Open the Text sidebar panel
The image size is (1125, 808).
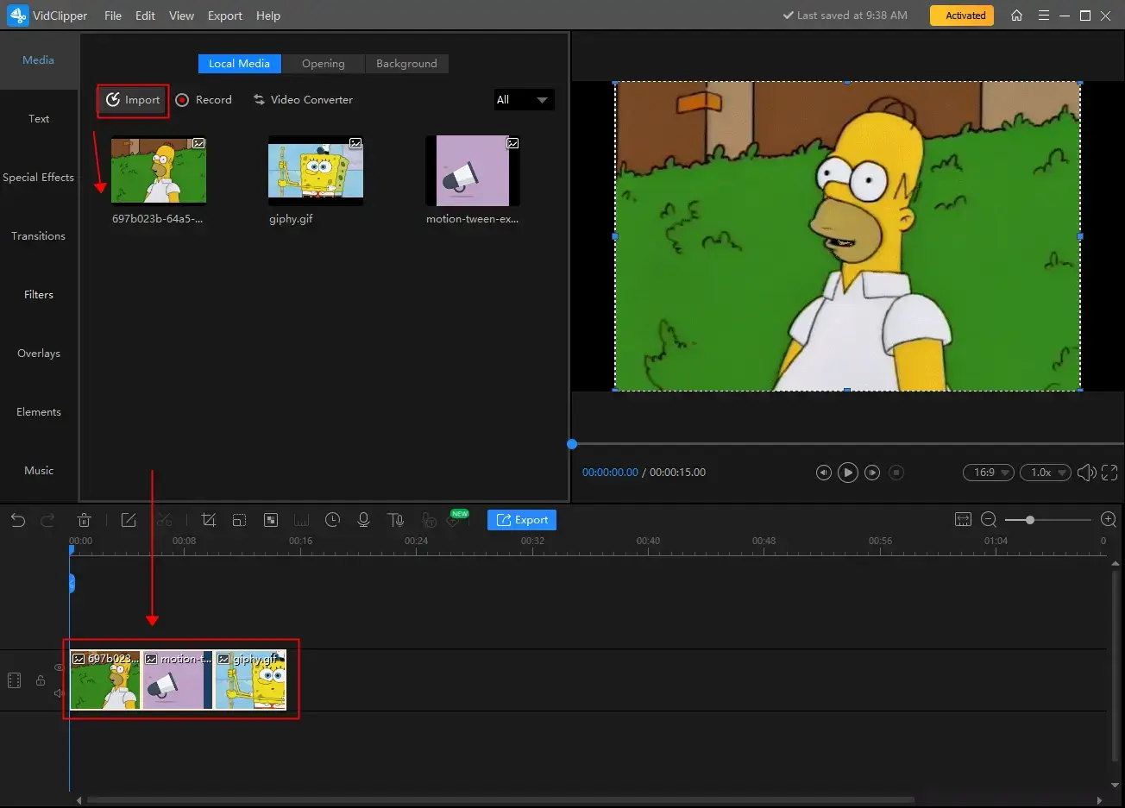pyautogui.click(x=39, y=119)
